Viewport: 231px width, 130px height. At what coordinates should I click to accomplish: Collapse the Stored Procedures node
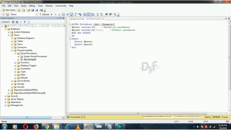(x=15, y=53)
